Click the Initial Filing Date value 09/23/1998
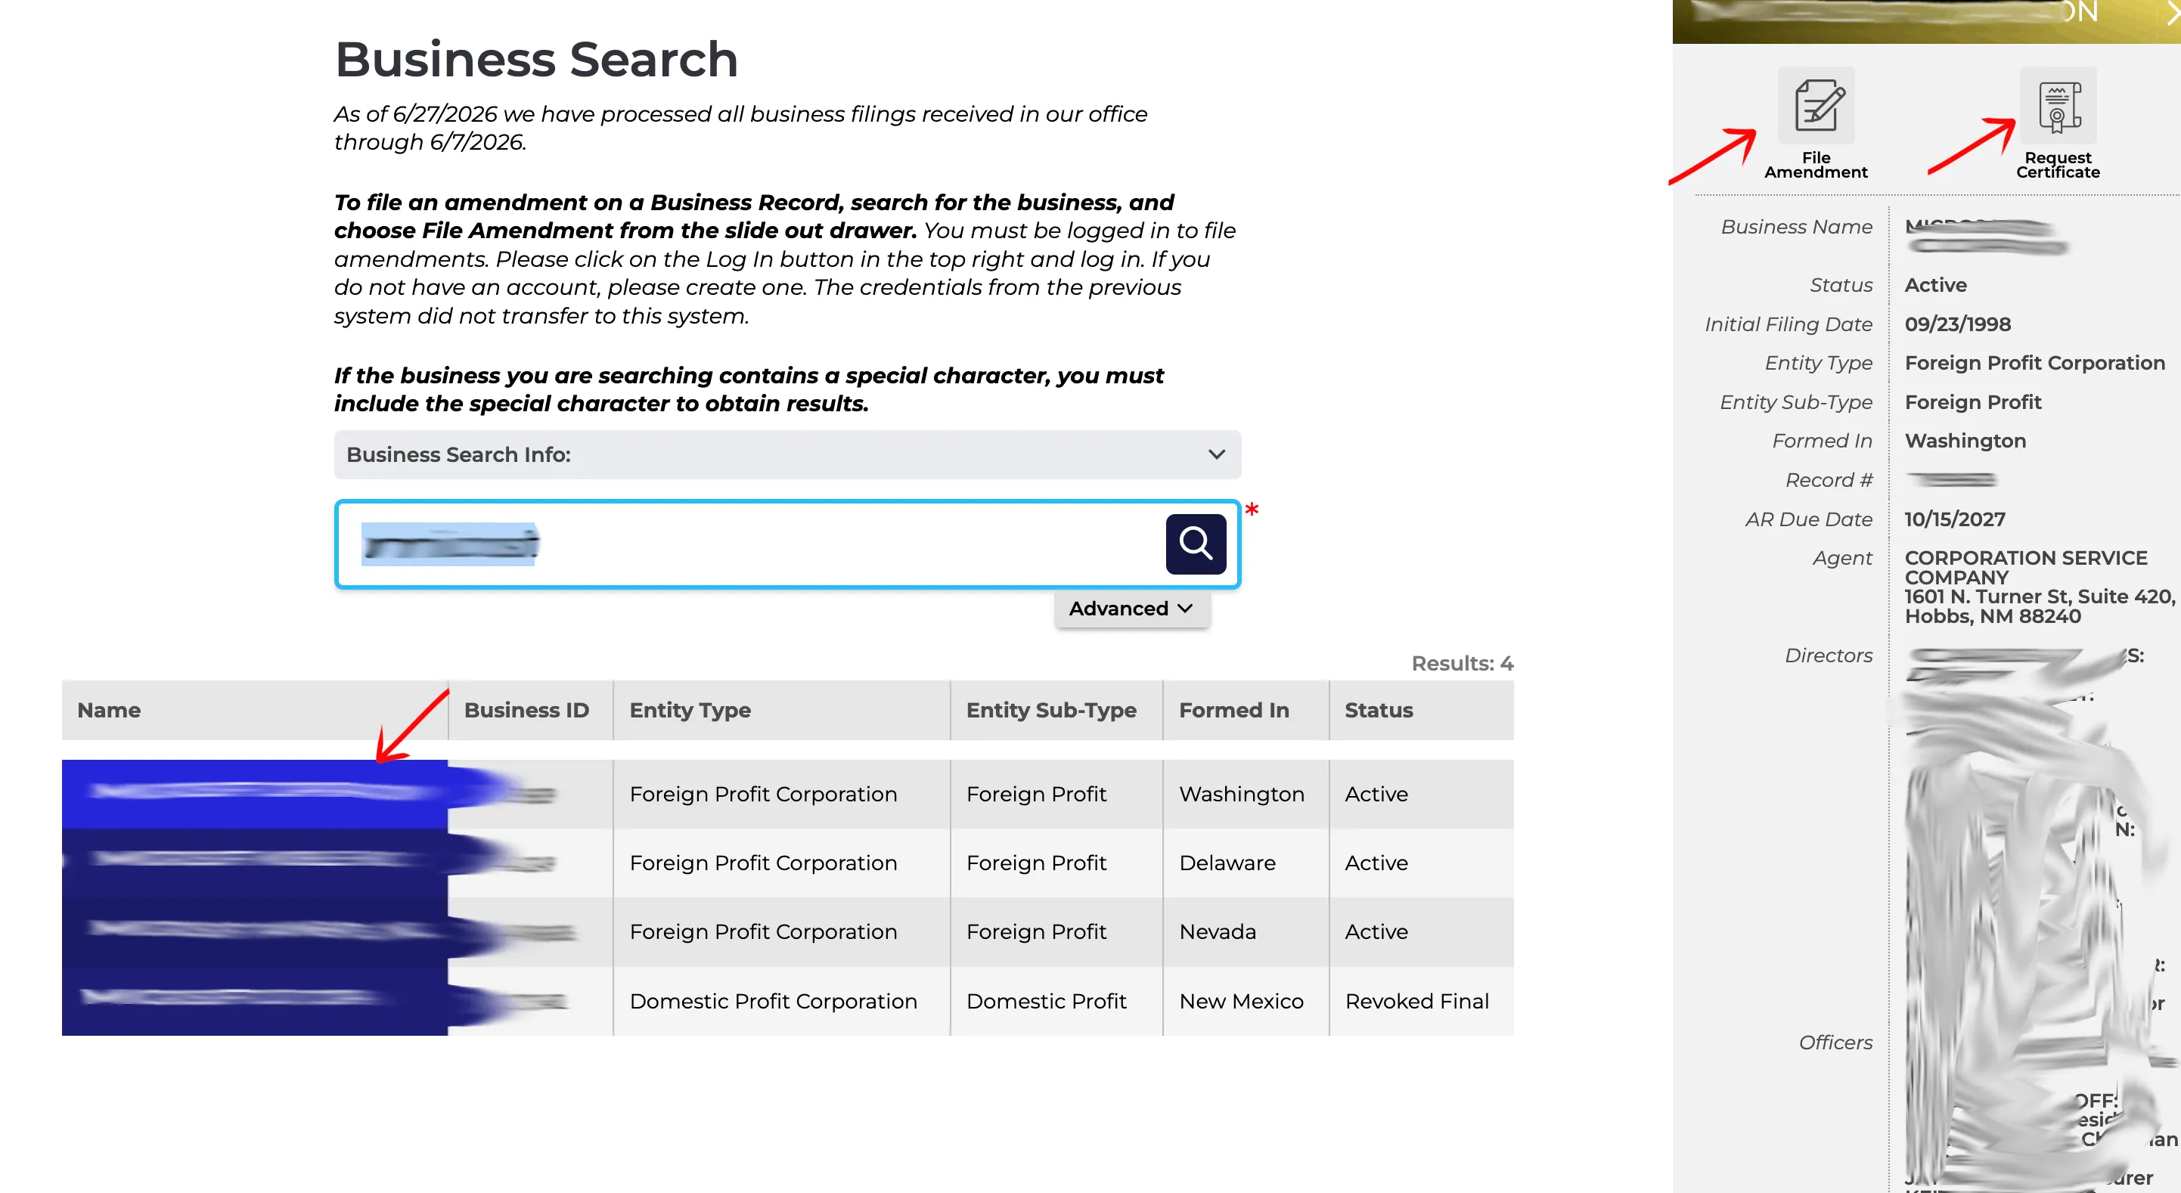This screenshot has height=1193, width=2181. click(1957, 324)
